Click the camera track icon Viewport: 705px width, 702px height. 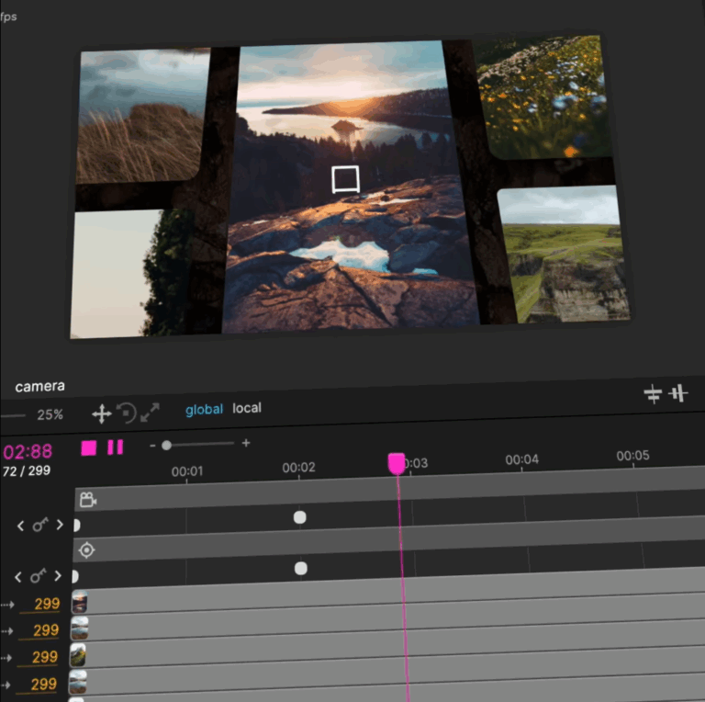88,500
